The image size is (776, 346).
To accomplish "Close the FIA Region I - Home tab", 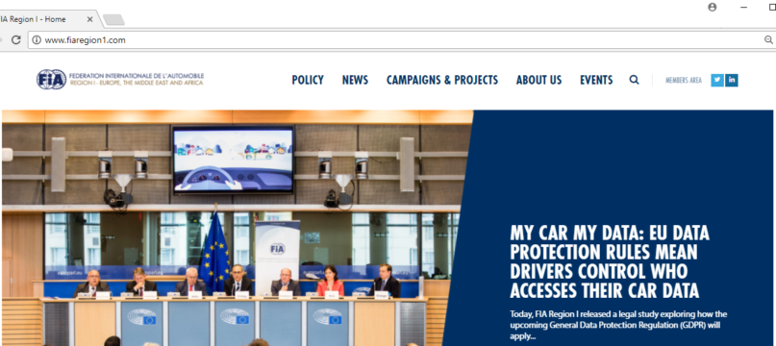I will 89,20.
